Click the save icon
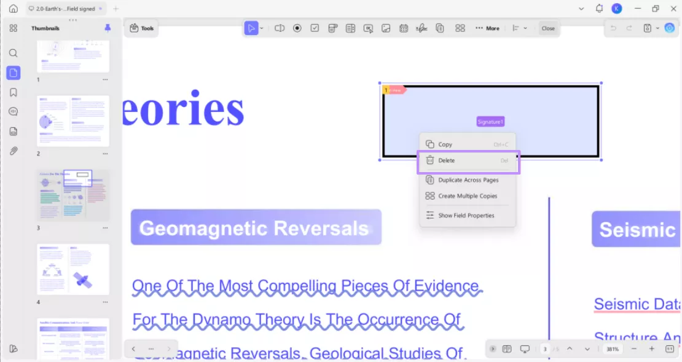Image resolution: width=682 pixels, height=362 pixels. coord(647,28)
